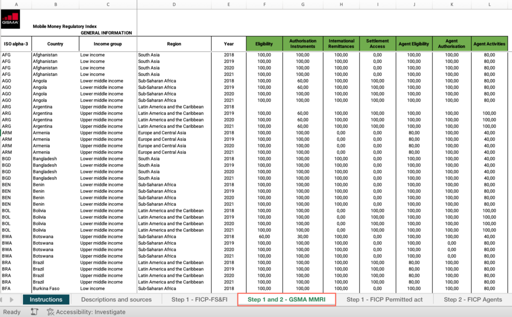Select the Burkina Faso country cell
The width and height of the screenshot is (512, 317).
pos(55,288)
